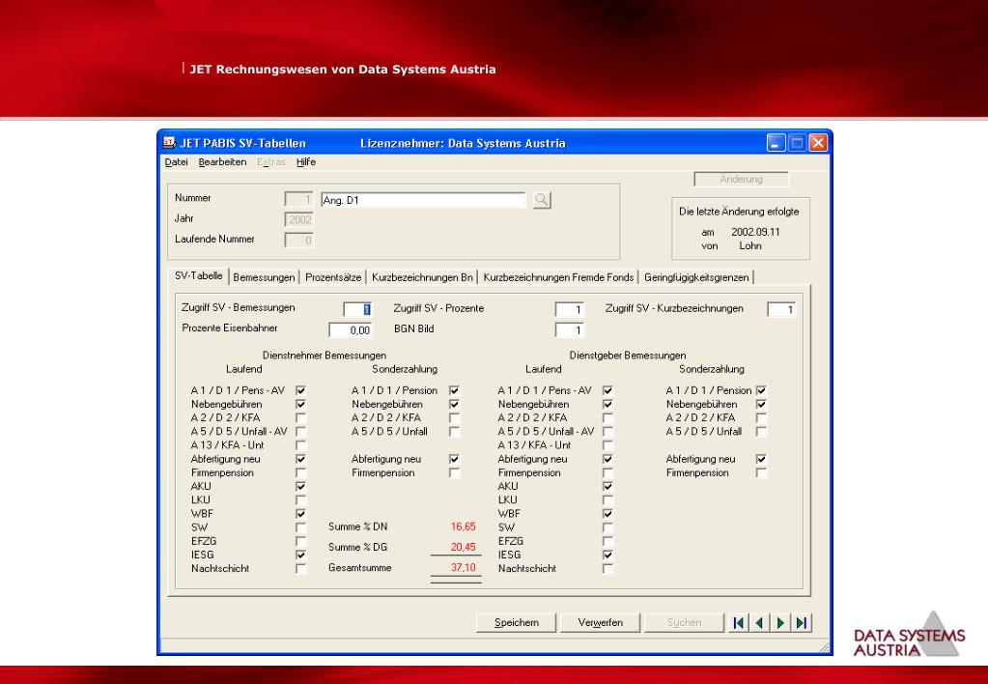Screen dimensions: 988x684
Task: Uncheck Dienstnehmer WBF checkbox
Action: click(300, 514)
